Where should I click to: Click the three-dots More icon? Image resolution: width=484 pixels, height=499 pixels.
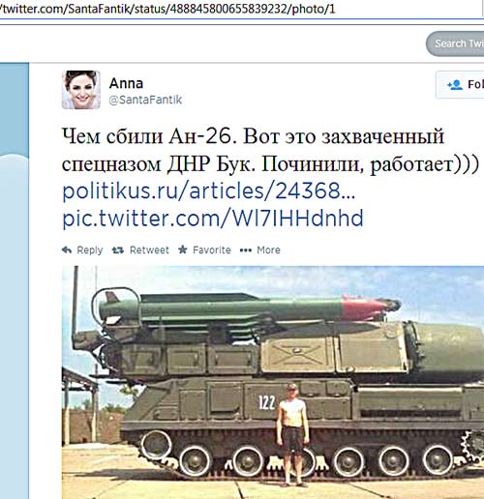[246, 250]
